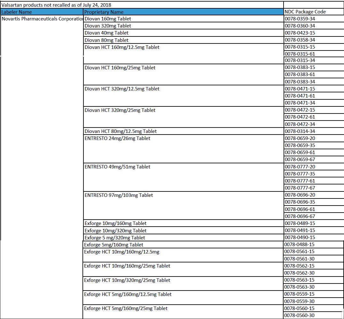This screenshot has width=344, height=319.
Task: Select the 'Exforge 10mg/320mg Tablet' cell
Action: tap(184, 230)
